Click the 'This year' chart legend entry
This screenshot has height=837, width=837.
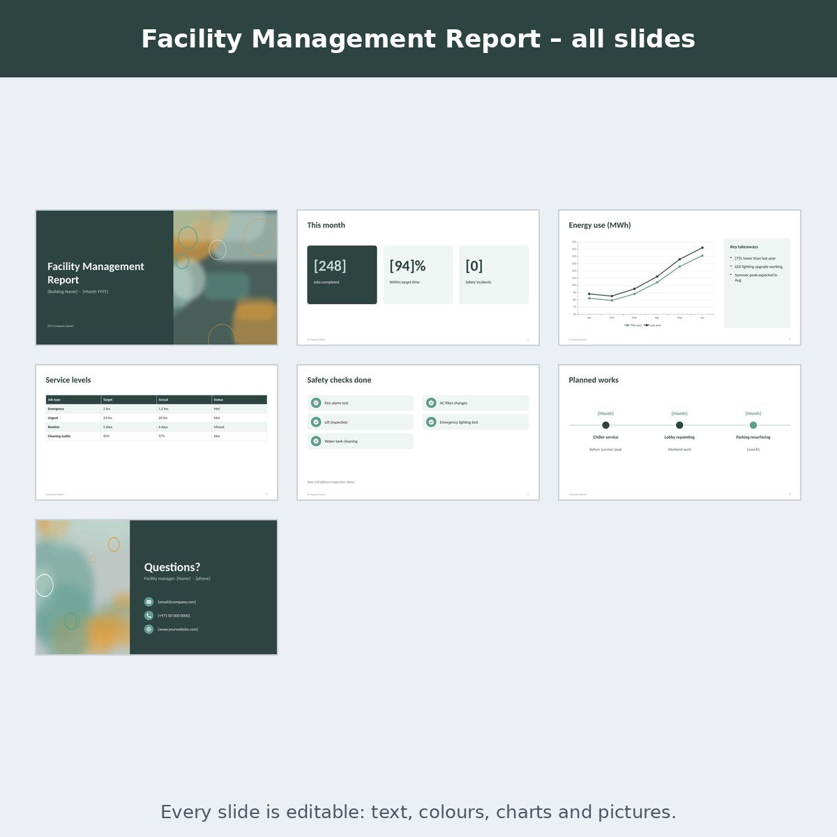[x=633, y=325]
